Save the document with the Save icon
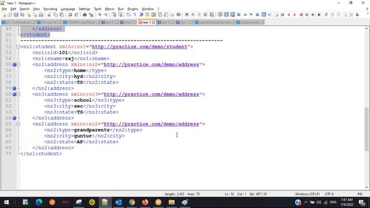Viewport: 370px width, 208px height. (x=16, y=14)
